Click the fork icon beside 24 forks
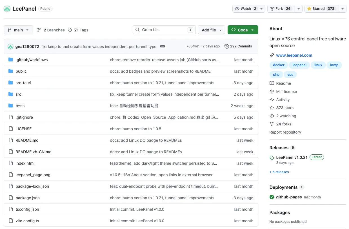 click(272, 124)
